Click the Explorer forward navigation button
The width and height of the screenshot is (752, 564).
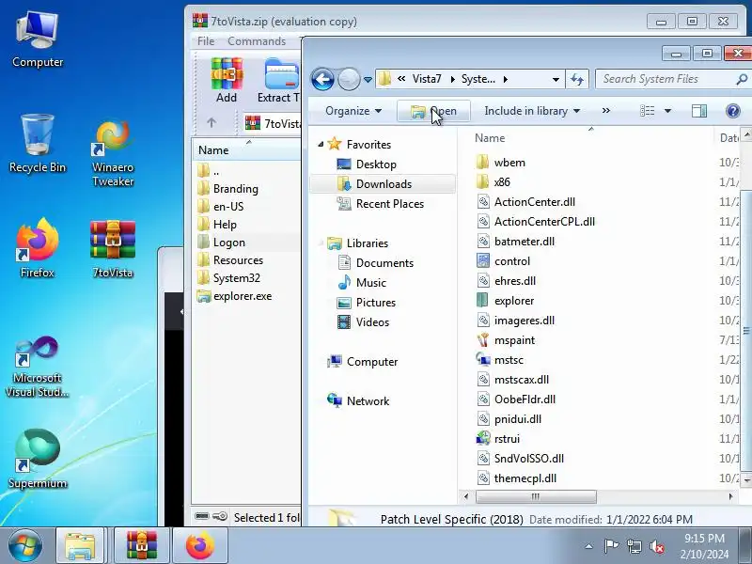[349, 79]
